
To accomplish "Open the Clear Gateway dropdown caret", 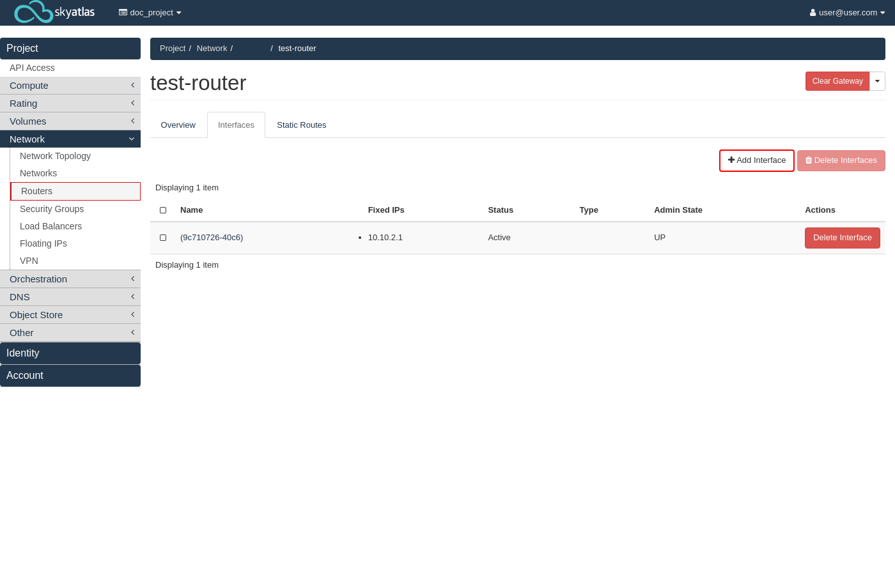I will [x=877, y=81].
